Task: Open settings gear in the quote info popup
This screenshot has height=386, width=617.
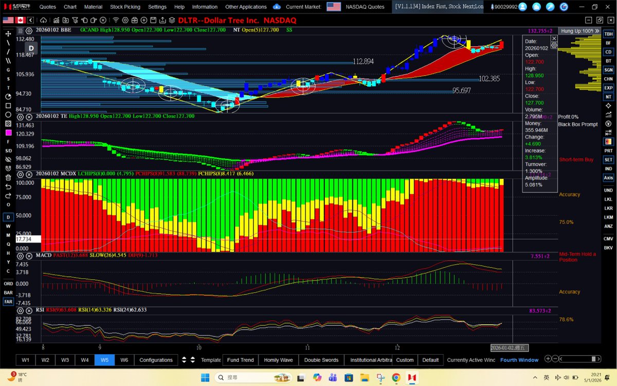Action: pos(554,45)
